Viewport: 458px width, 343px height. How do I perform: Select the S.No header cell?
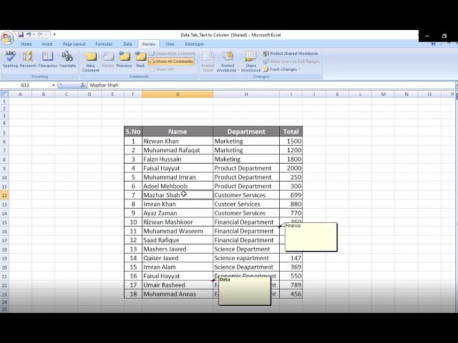pyautogui.click(x=133, y=131)
